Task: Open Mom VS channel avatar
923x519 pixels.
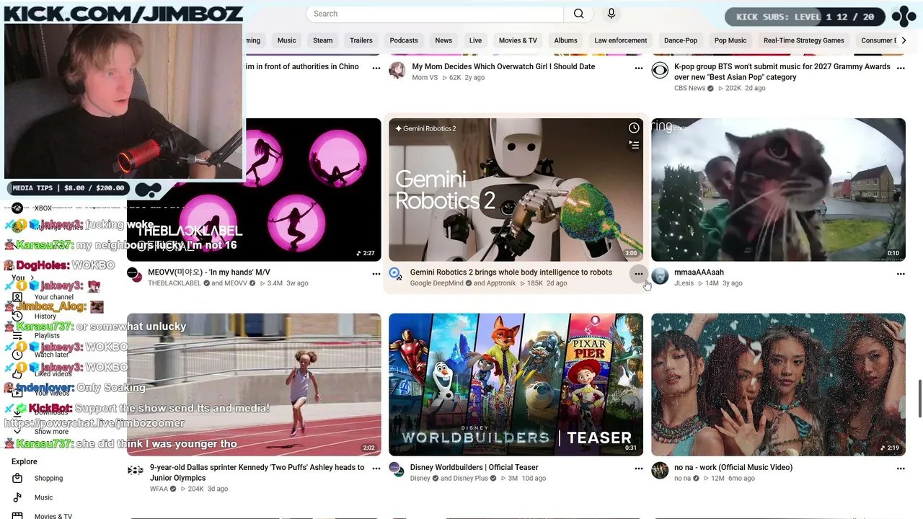Action: (x=397, y=70)
